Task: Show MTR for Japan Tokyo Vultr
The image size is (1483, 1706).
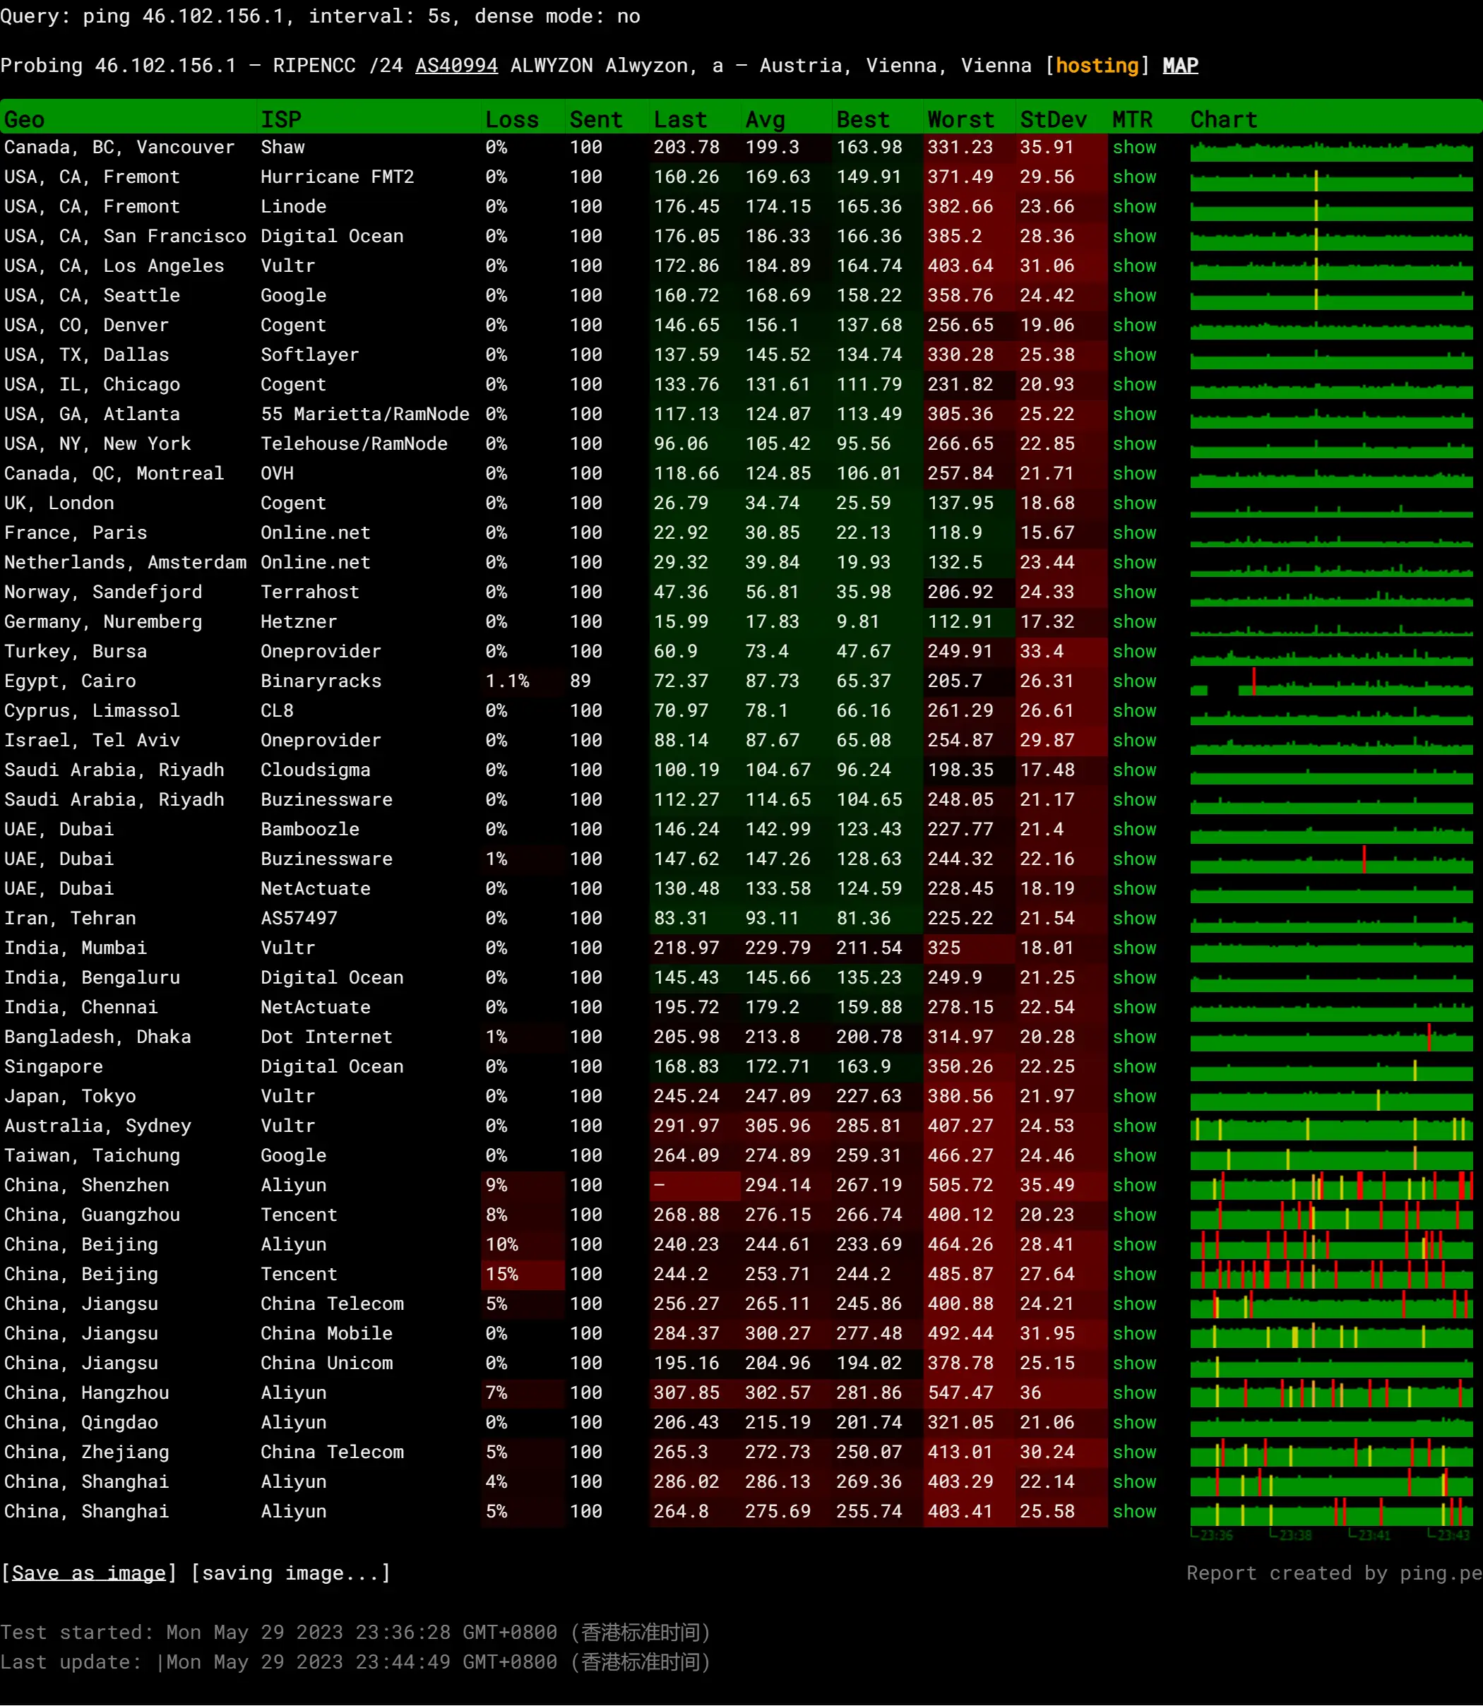Action: click(x=1133, y=1096)
